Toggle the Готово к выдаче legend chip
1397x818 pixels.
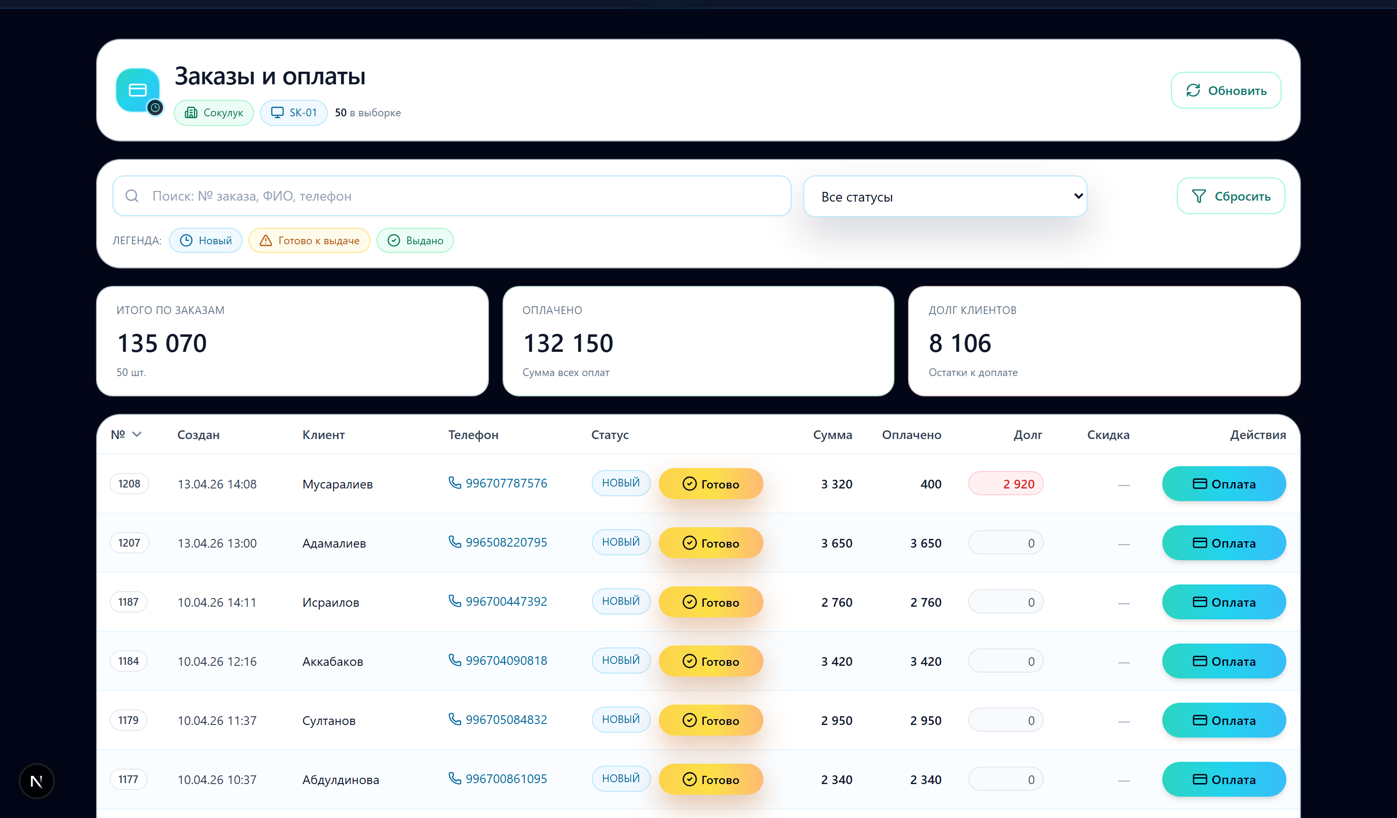click(309, 240)
